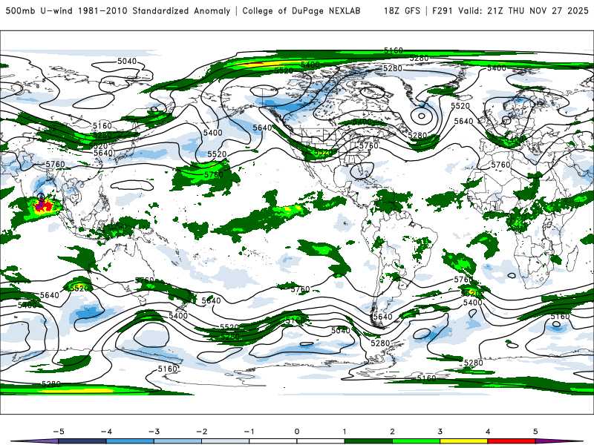Click the 5760 contour label over North Africa
Screen dimensions: 594x445
click(x=500, y=165)
